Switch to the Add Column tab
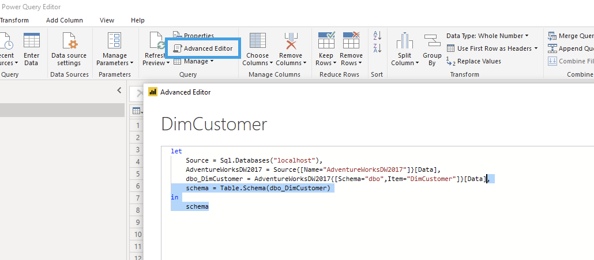Image resolution: width=594 pixels, height=260 pixels. click(65, 20)
